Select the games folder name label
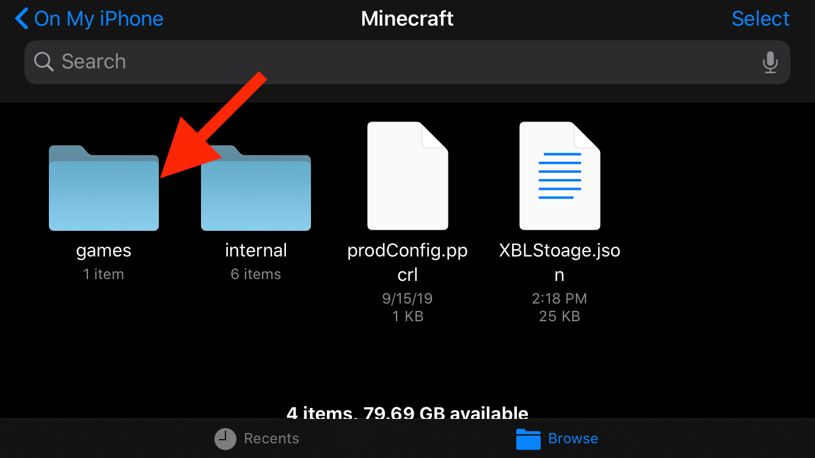 pos(104,250)
